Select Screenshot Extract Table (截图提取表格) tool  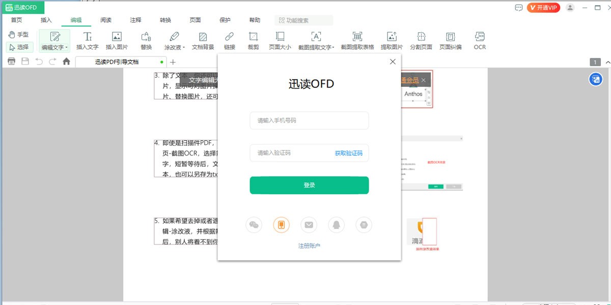(x=357, y=41)
